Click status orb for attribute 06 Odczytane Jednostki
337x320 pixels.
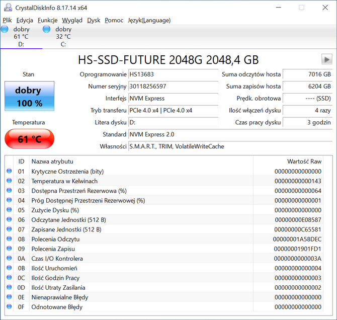pyautogui.click(x=9, y=219)
